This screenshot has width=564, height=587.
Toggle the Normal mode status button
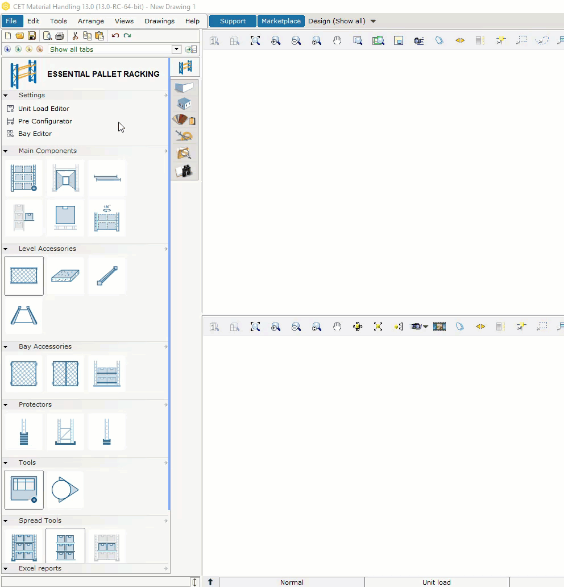tap(292, 582)
